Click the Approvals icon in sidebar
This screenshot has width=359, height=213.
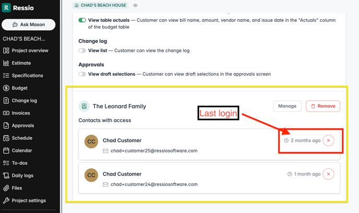6,126
